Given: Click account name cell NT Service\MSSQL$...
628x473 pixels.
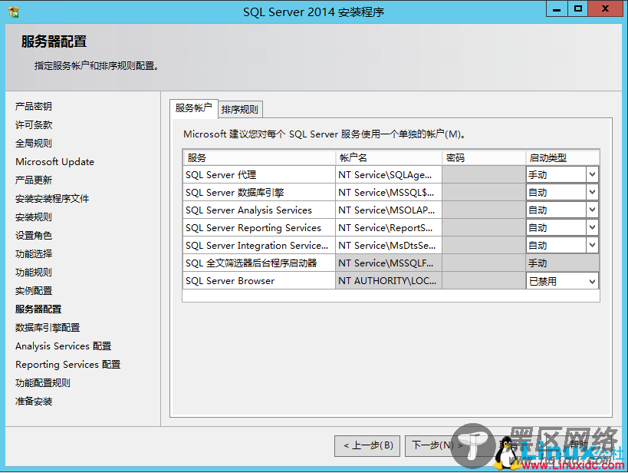Looking at the screenshot, I should 389,192.
